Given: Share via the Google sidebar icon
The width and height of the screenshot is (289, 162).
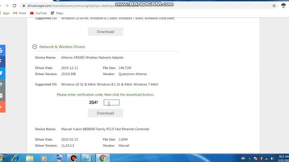Looking at the screenshot, I should [2, 50].
